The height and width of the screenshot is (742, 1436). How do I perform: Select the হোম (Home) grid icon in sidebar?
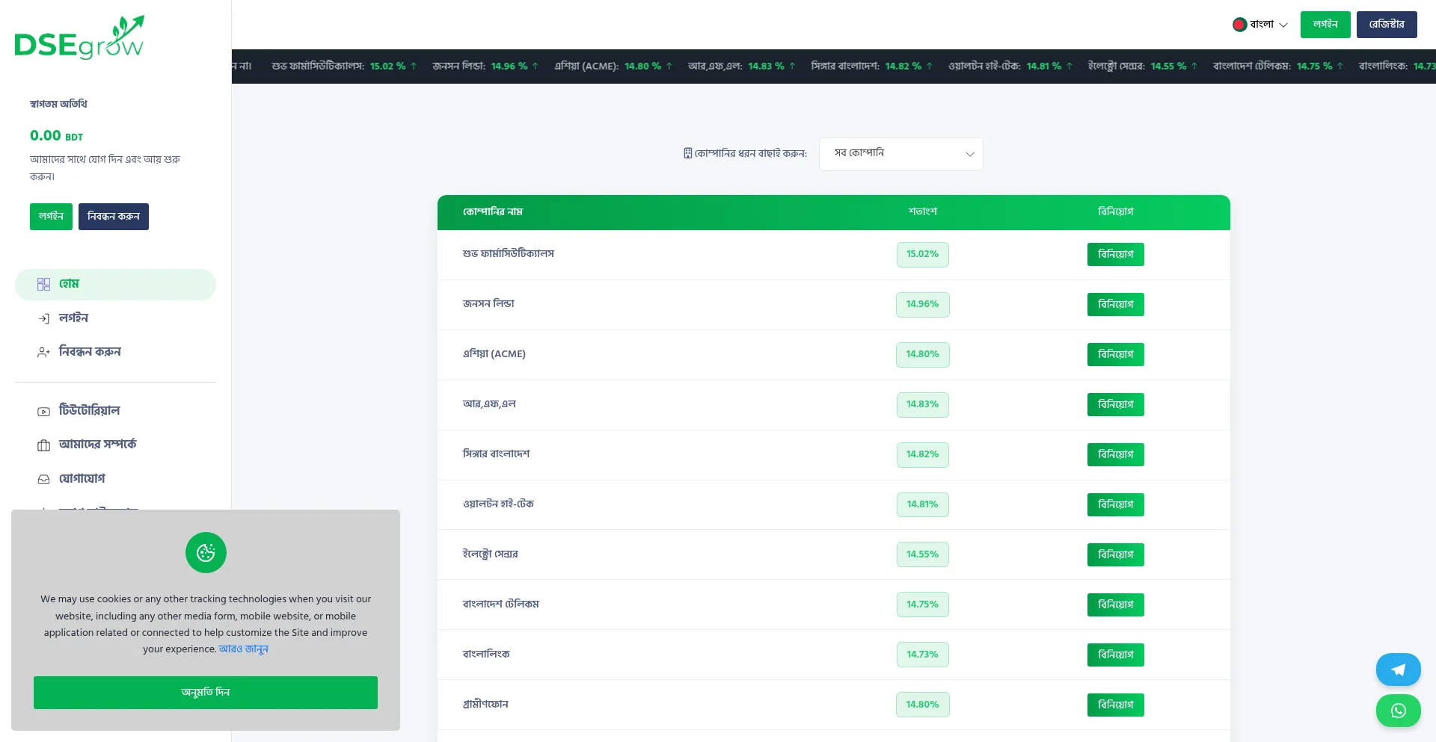[43, 284]
